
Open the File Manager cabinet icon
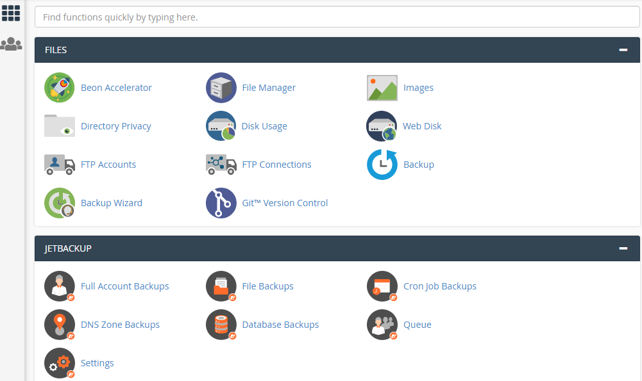[x=221, y=88]
